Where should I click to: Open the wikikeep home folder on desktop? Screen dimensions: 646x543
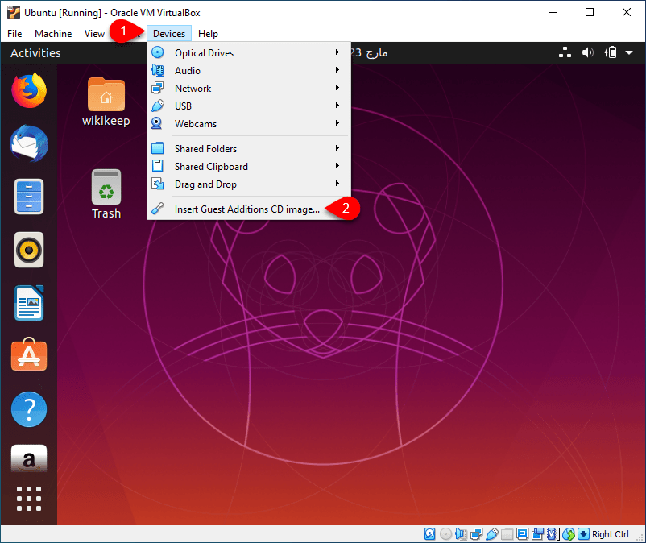(106, 102)
